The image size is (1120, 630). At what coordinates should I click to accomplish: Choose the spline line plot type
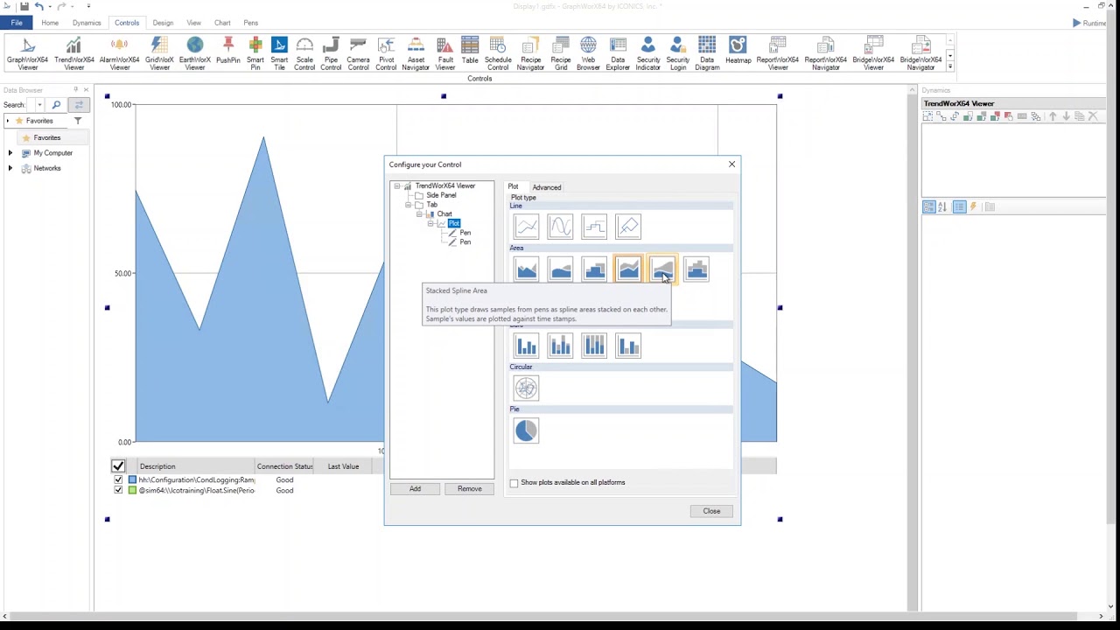(x=561, y=227)
